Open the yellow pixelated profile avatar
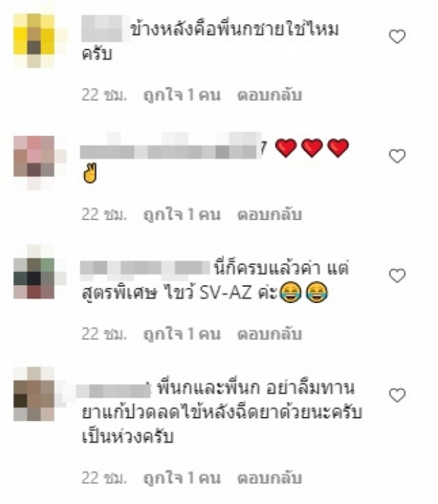 34,40
